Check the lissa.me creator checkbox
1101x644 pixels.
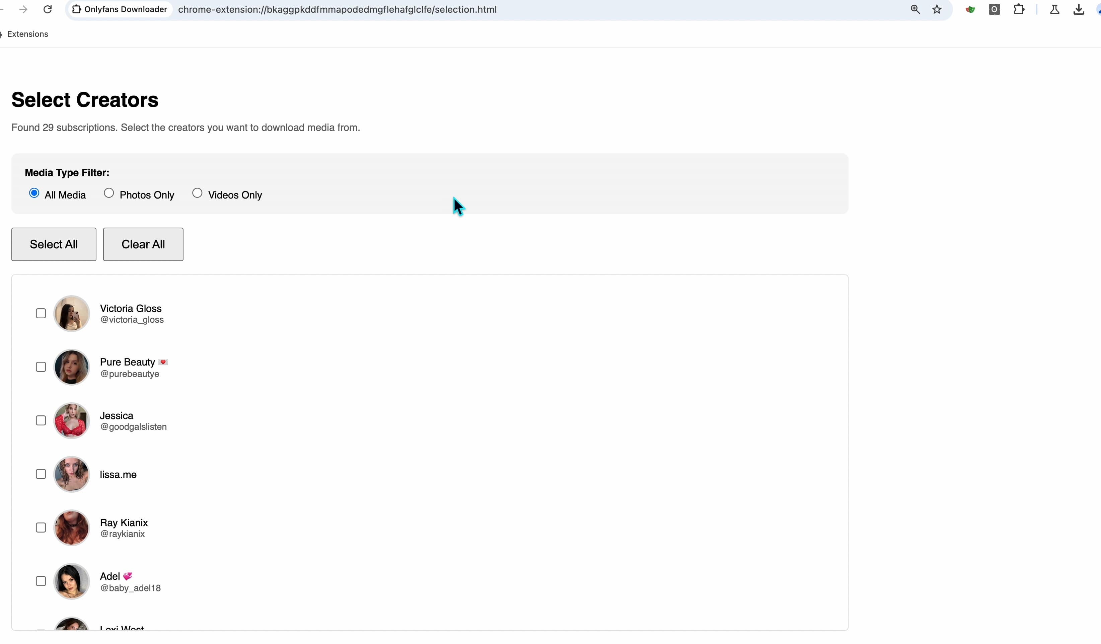41,474
